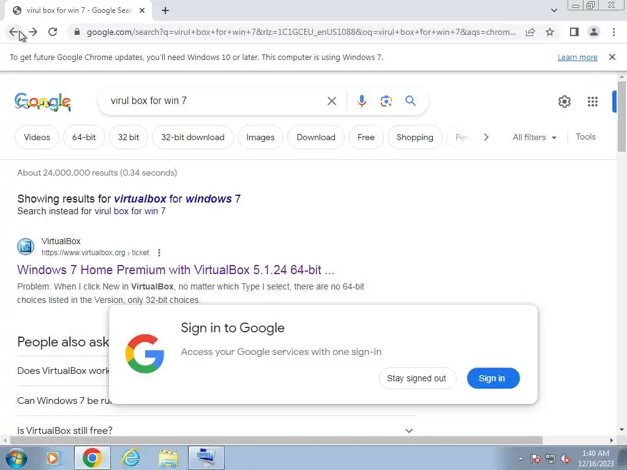
Task: Open tab search dropdown arrow
Action: (x=554, y=10)
